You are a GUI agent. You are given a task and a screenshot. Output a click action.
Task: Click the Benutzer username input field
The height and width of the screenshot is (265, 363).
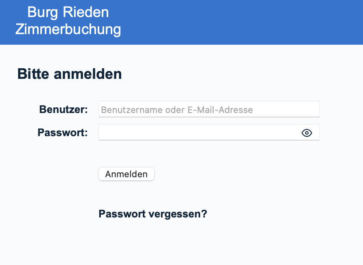[x=209, y=109]
